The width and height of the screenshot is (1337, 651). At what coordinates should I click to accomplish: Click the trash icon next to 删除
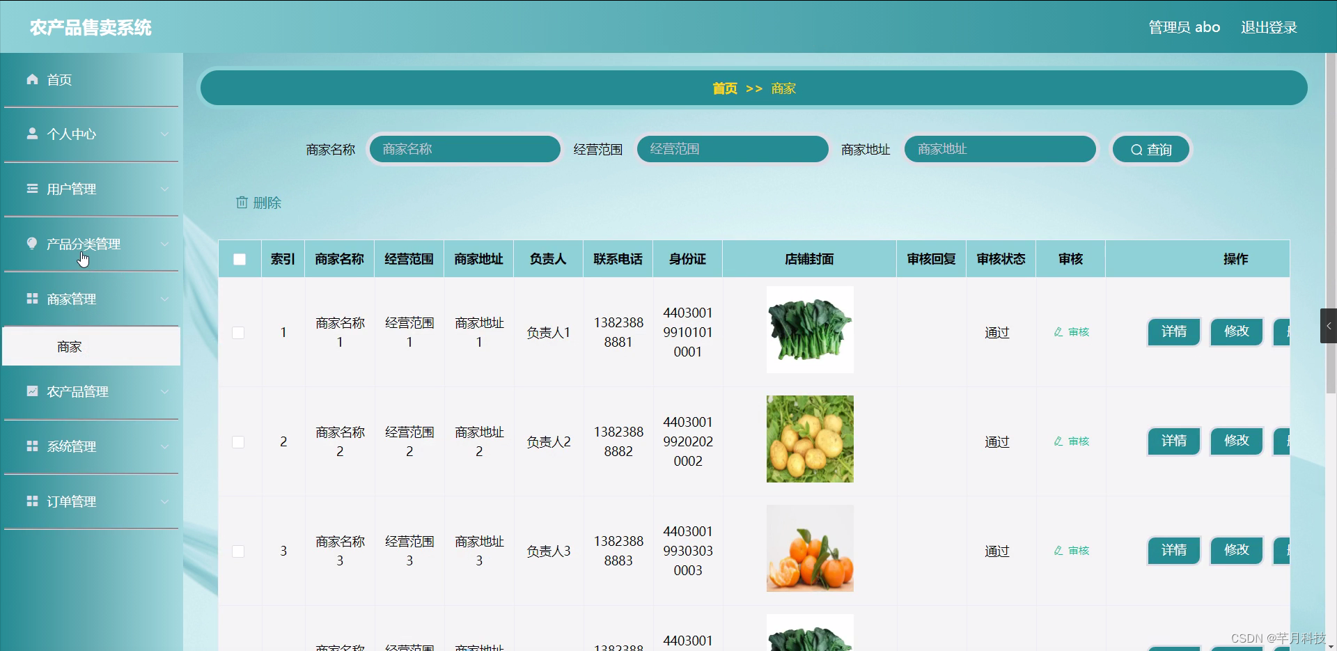tap(242, 202)
